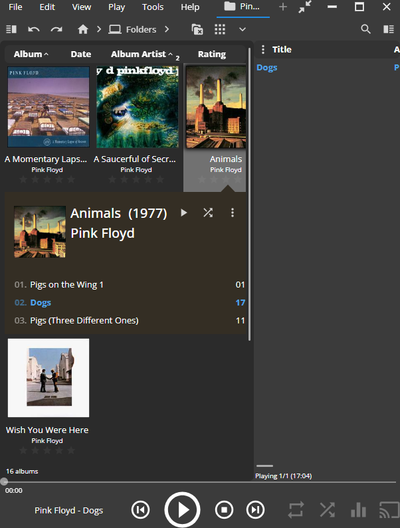Screen dimensions: 400x528
Task: Open the grid view options icon
Action: pyautogui.click(x=220, y=29)
